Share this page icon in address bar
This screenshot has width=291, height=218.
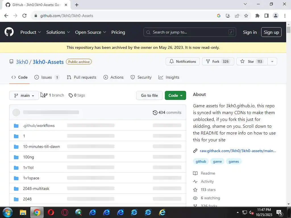point(237,16)
